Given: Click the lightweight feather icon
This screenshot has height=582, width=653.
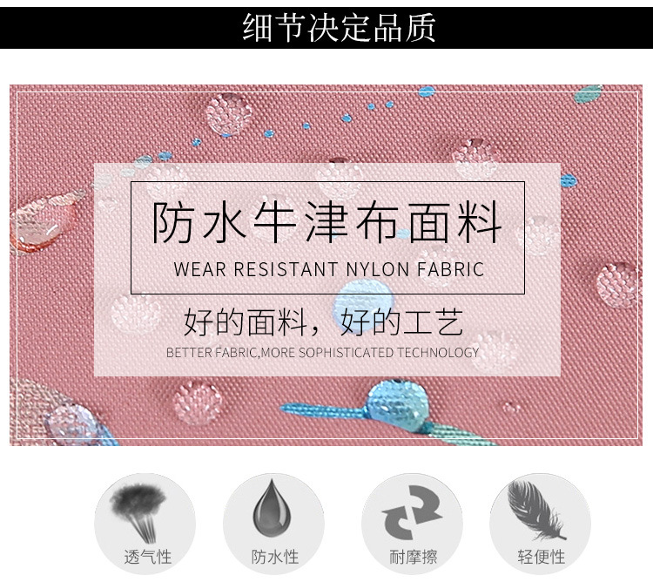Looking at the screenshot, I should pos(536,511).
